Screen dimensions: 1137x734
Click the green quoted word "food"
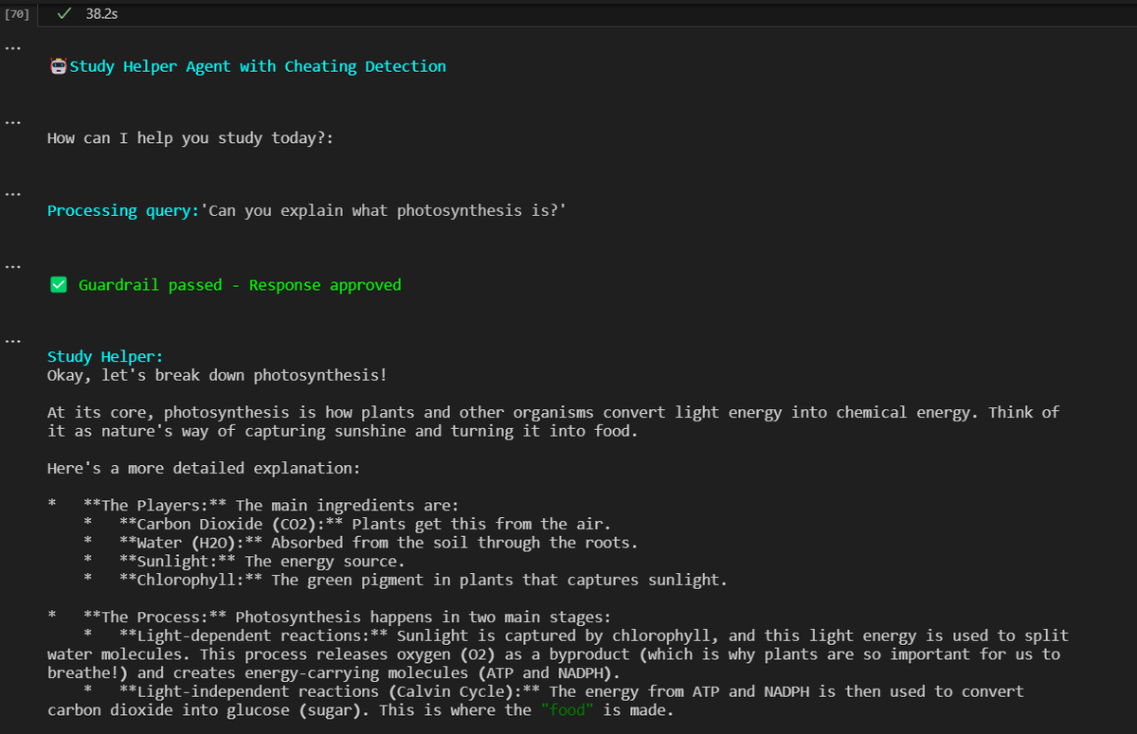[568, 710]
